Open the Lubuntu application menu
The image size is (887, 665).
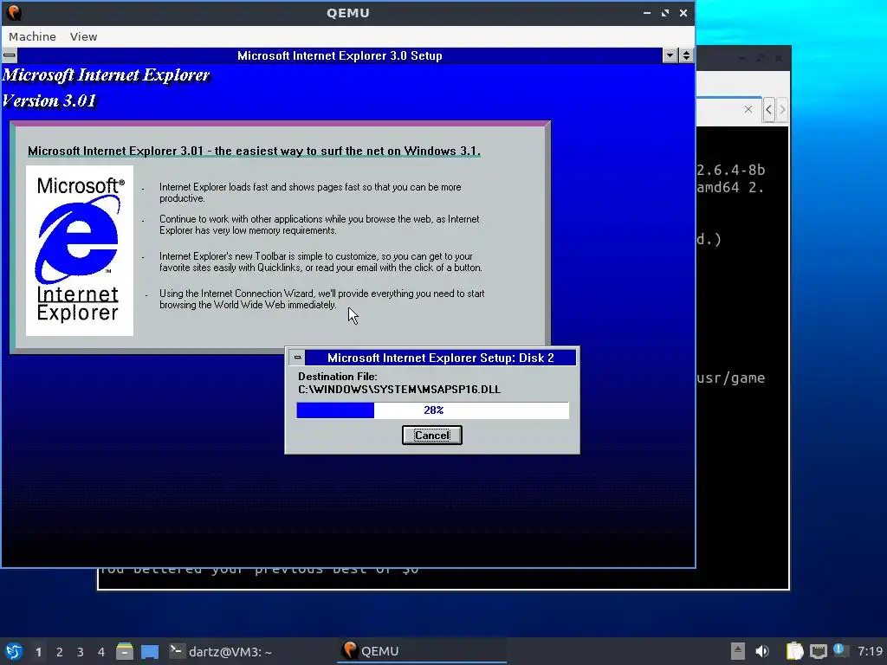[14, 651]
